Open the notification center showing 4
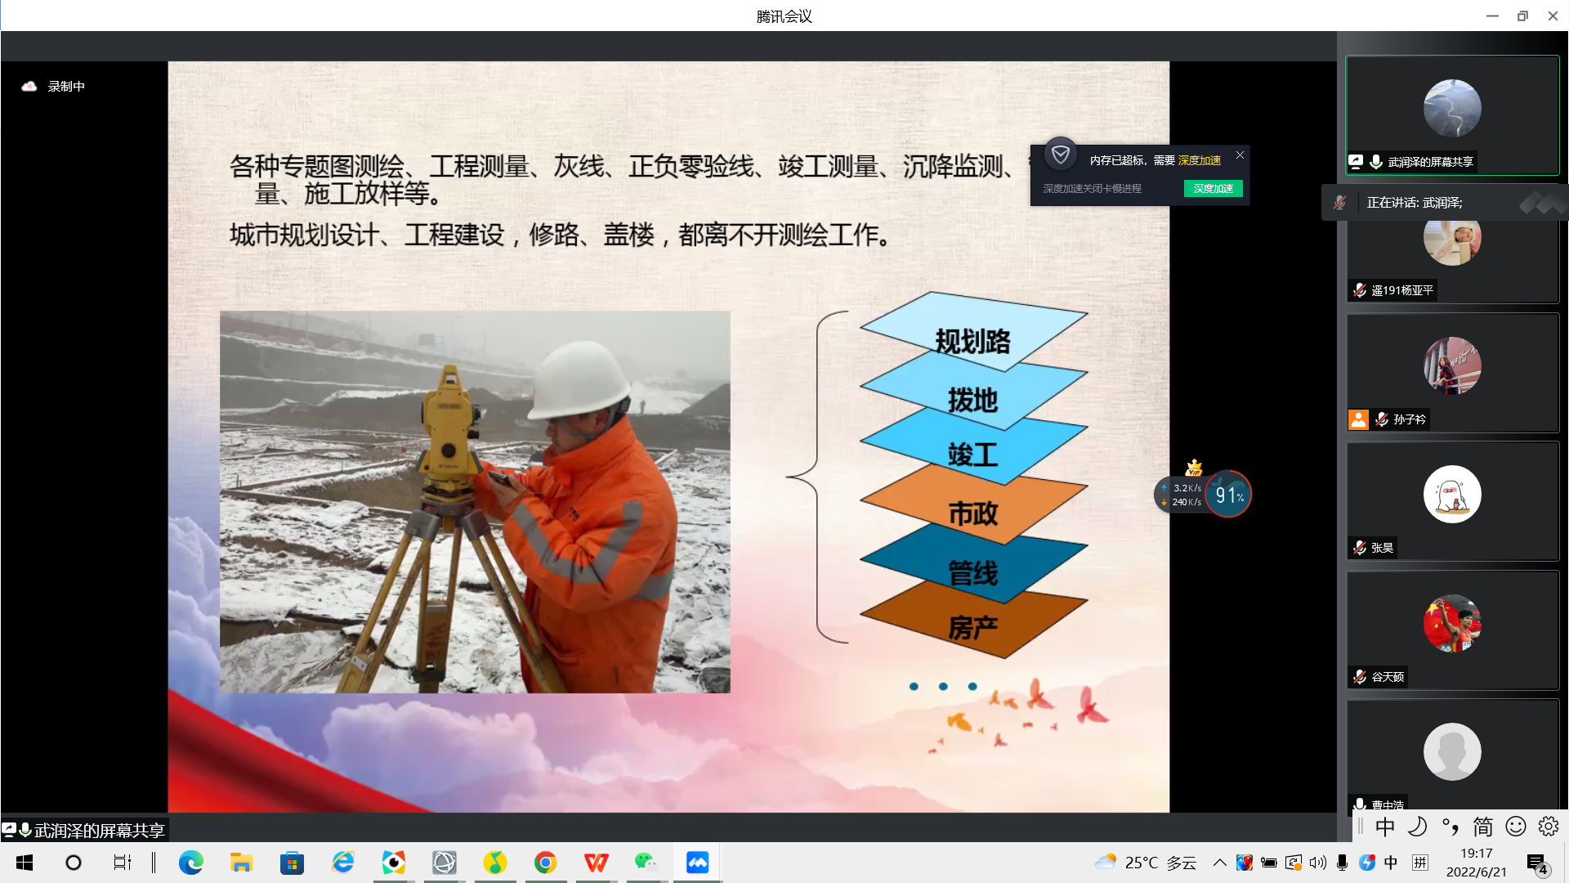The width and height of the screenshot is (1569, 883). pyautogui.click(x=1537, y=863)
